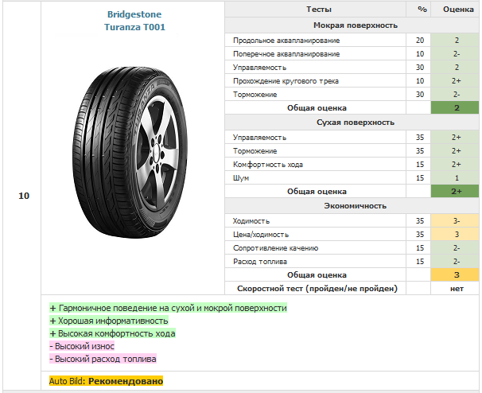Select the rank number 10 cell
This screenshot has width=482, height=393.
coord(24,196)
